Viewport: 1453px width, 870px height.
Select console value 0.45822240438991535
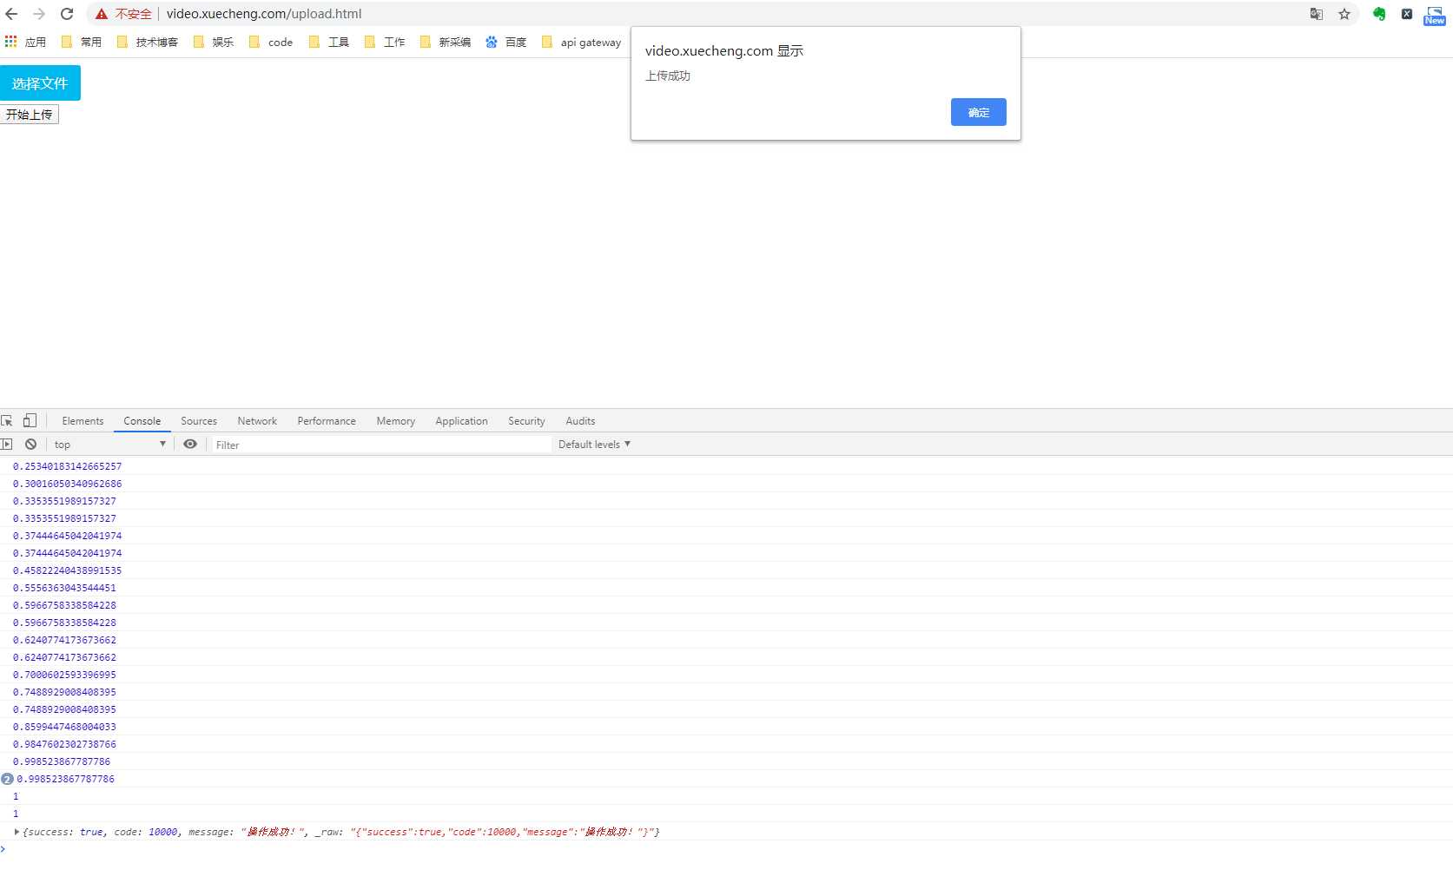(68, 570)
